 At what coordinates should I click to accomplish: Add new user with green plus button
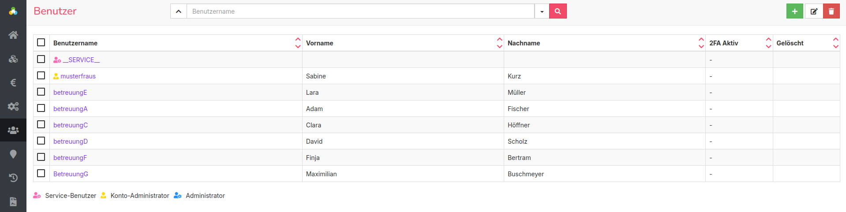(x=794, y=11)
